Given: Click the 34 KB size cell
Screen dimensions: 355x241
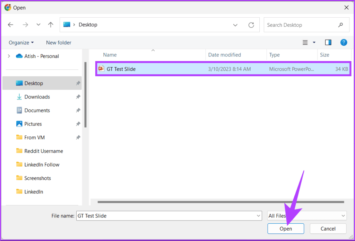Looking at the screenshot, I should coord(341,69).
